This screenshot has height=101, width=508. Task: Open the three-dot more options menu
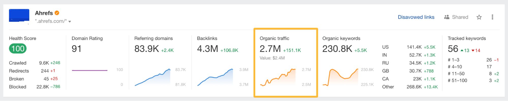pyautogui.click(x=492, y=17)
